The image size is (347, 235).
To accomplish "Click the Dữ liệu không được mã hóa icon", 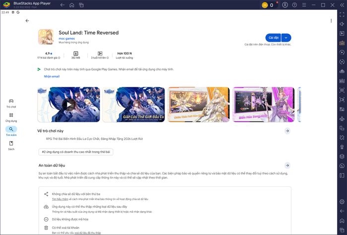I will [46, 219].
